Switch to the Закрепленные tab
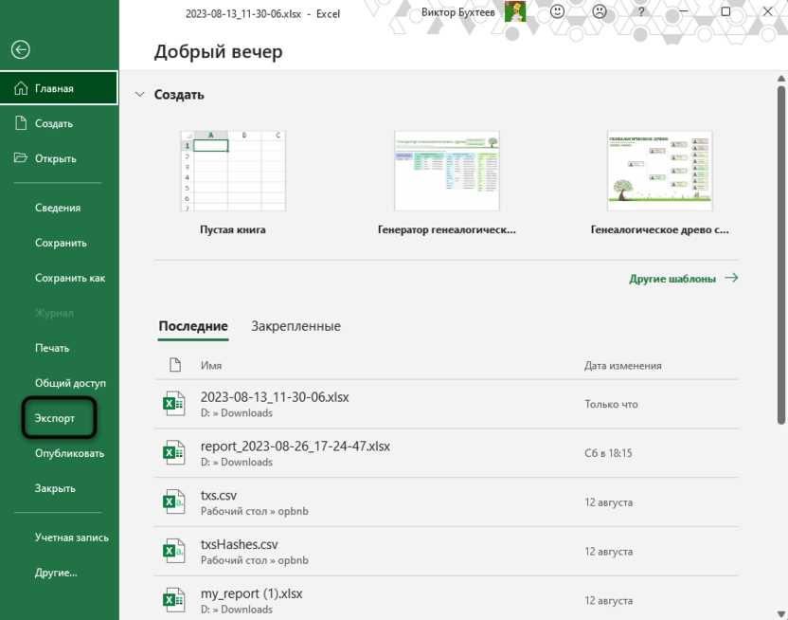The width and height of the screenshot is (788, 620). pos(295,326)
